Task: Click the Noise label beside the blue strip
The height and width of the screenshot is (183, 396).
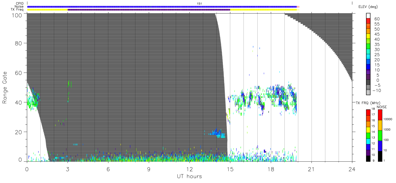Action: [19, 6]
